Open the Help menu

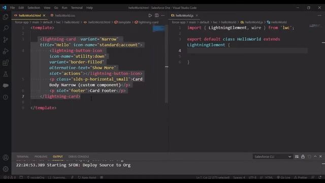click(89, 8)
